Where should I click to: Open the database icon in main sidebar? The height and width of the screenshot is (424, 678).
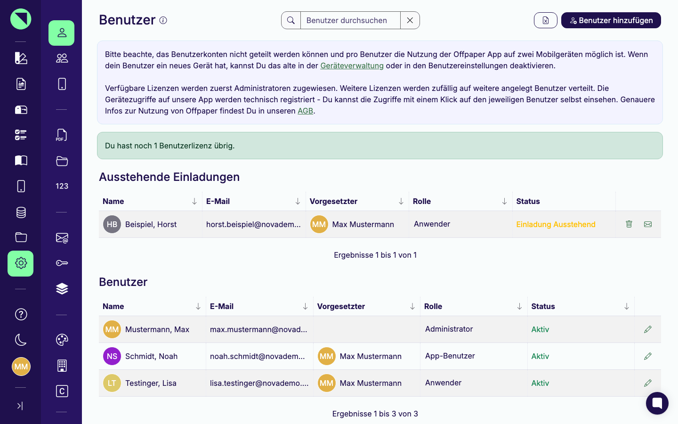pos(21,212)
